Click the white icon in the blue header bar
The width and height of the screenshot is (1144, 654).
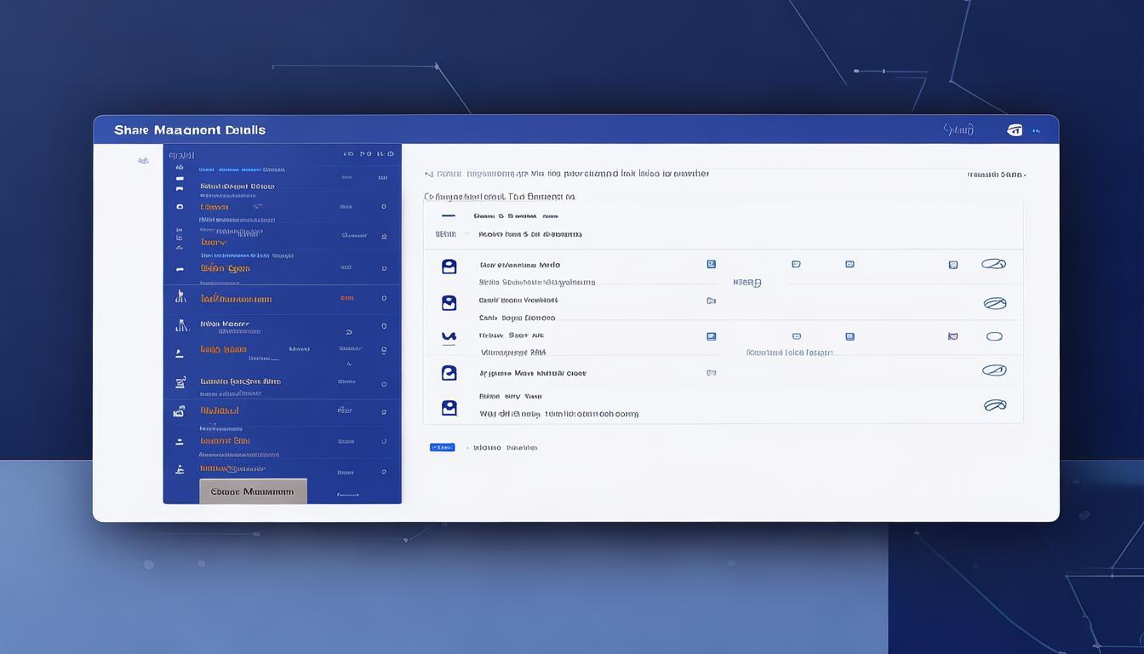pyautogui.click(x=1015, y=130)
